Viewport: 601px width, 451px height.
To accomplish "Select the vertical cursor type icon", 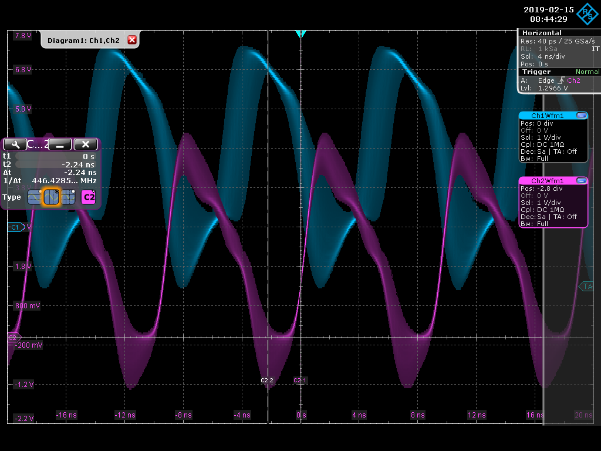I will [52, 197].
